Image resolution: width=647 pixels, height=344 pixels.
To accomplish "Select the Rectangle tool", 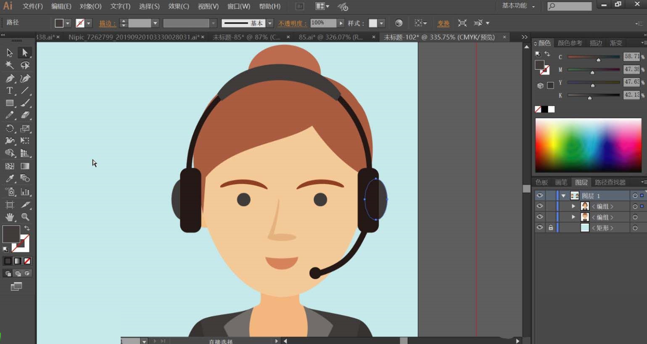I will [10, 103].
